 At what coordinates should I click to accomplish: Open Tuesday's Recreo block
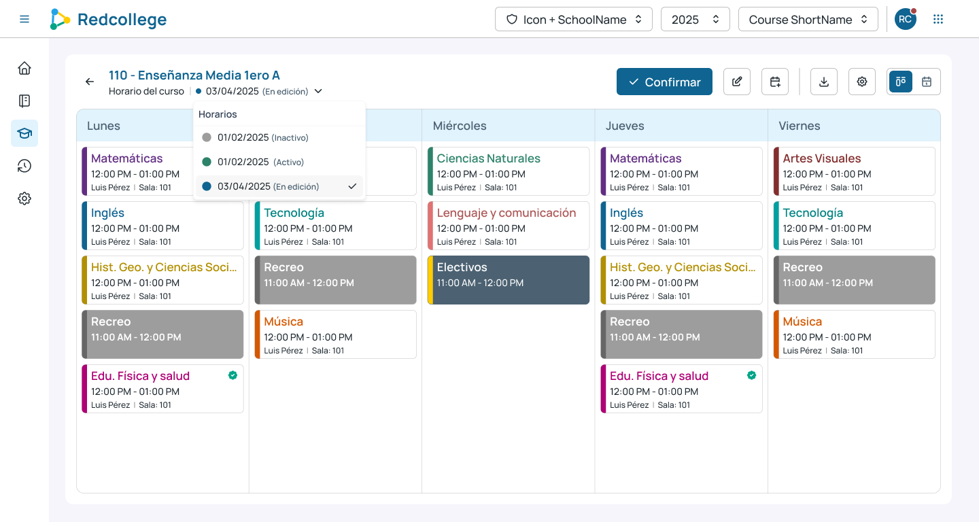tap(335, 280)
